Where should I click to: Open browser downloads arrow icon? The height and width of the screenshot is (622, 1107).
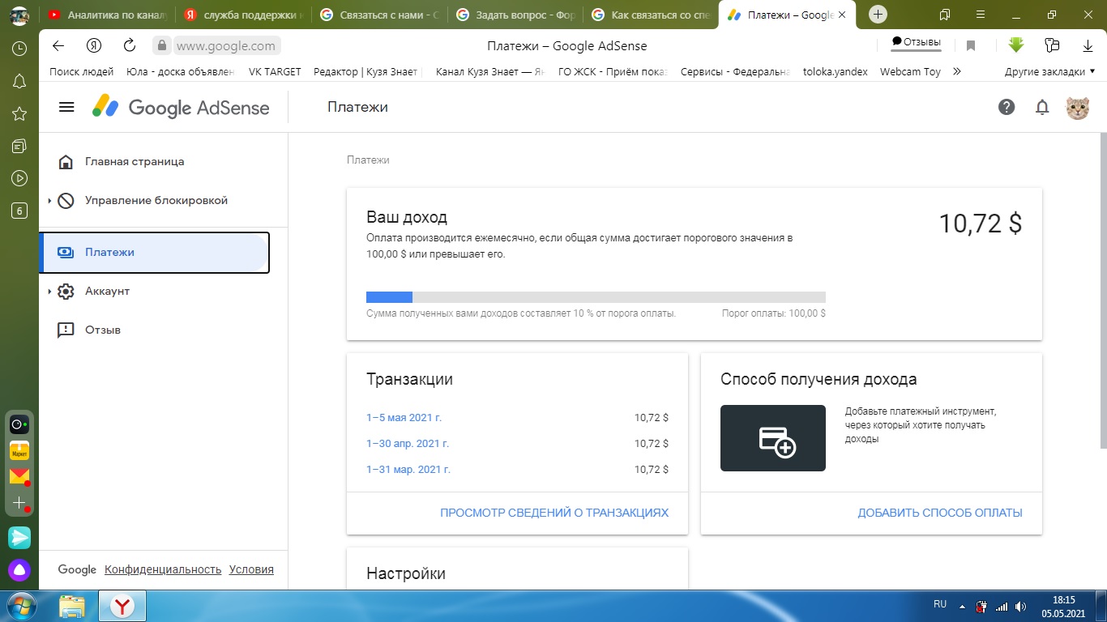[1088, 46]
